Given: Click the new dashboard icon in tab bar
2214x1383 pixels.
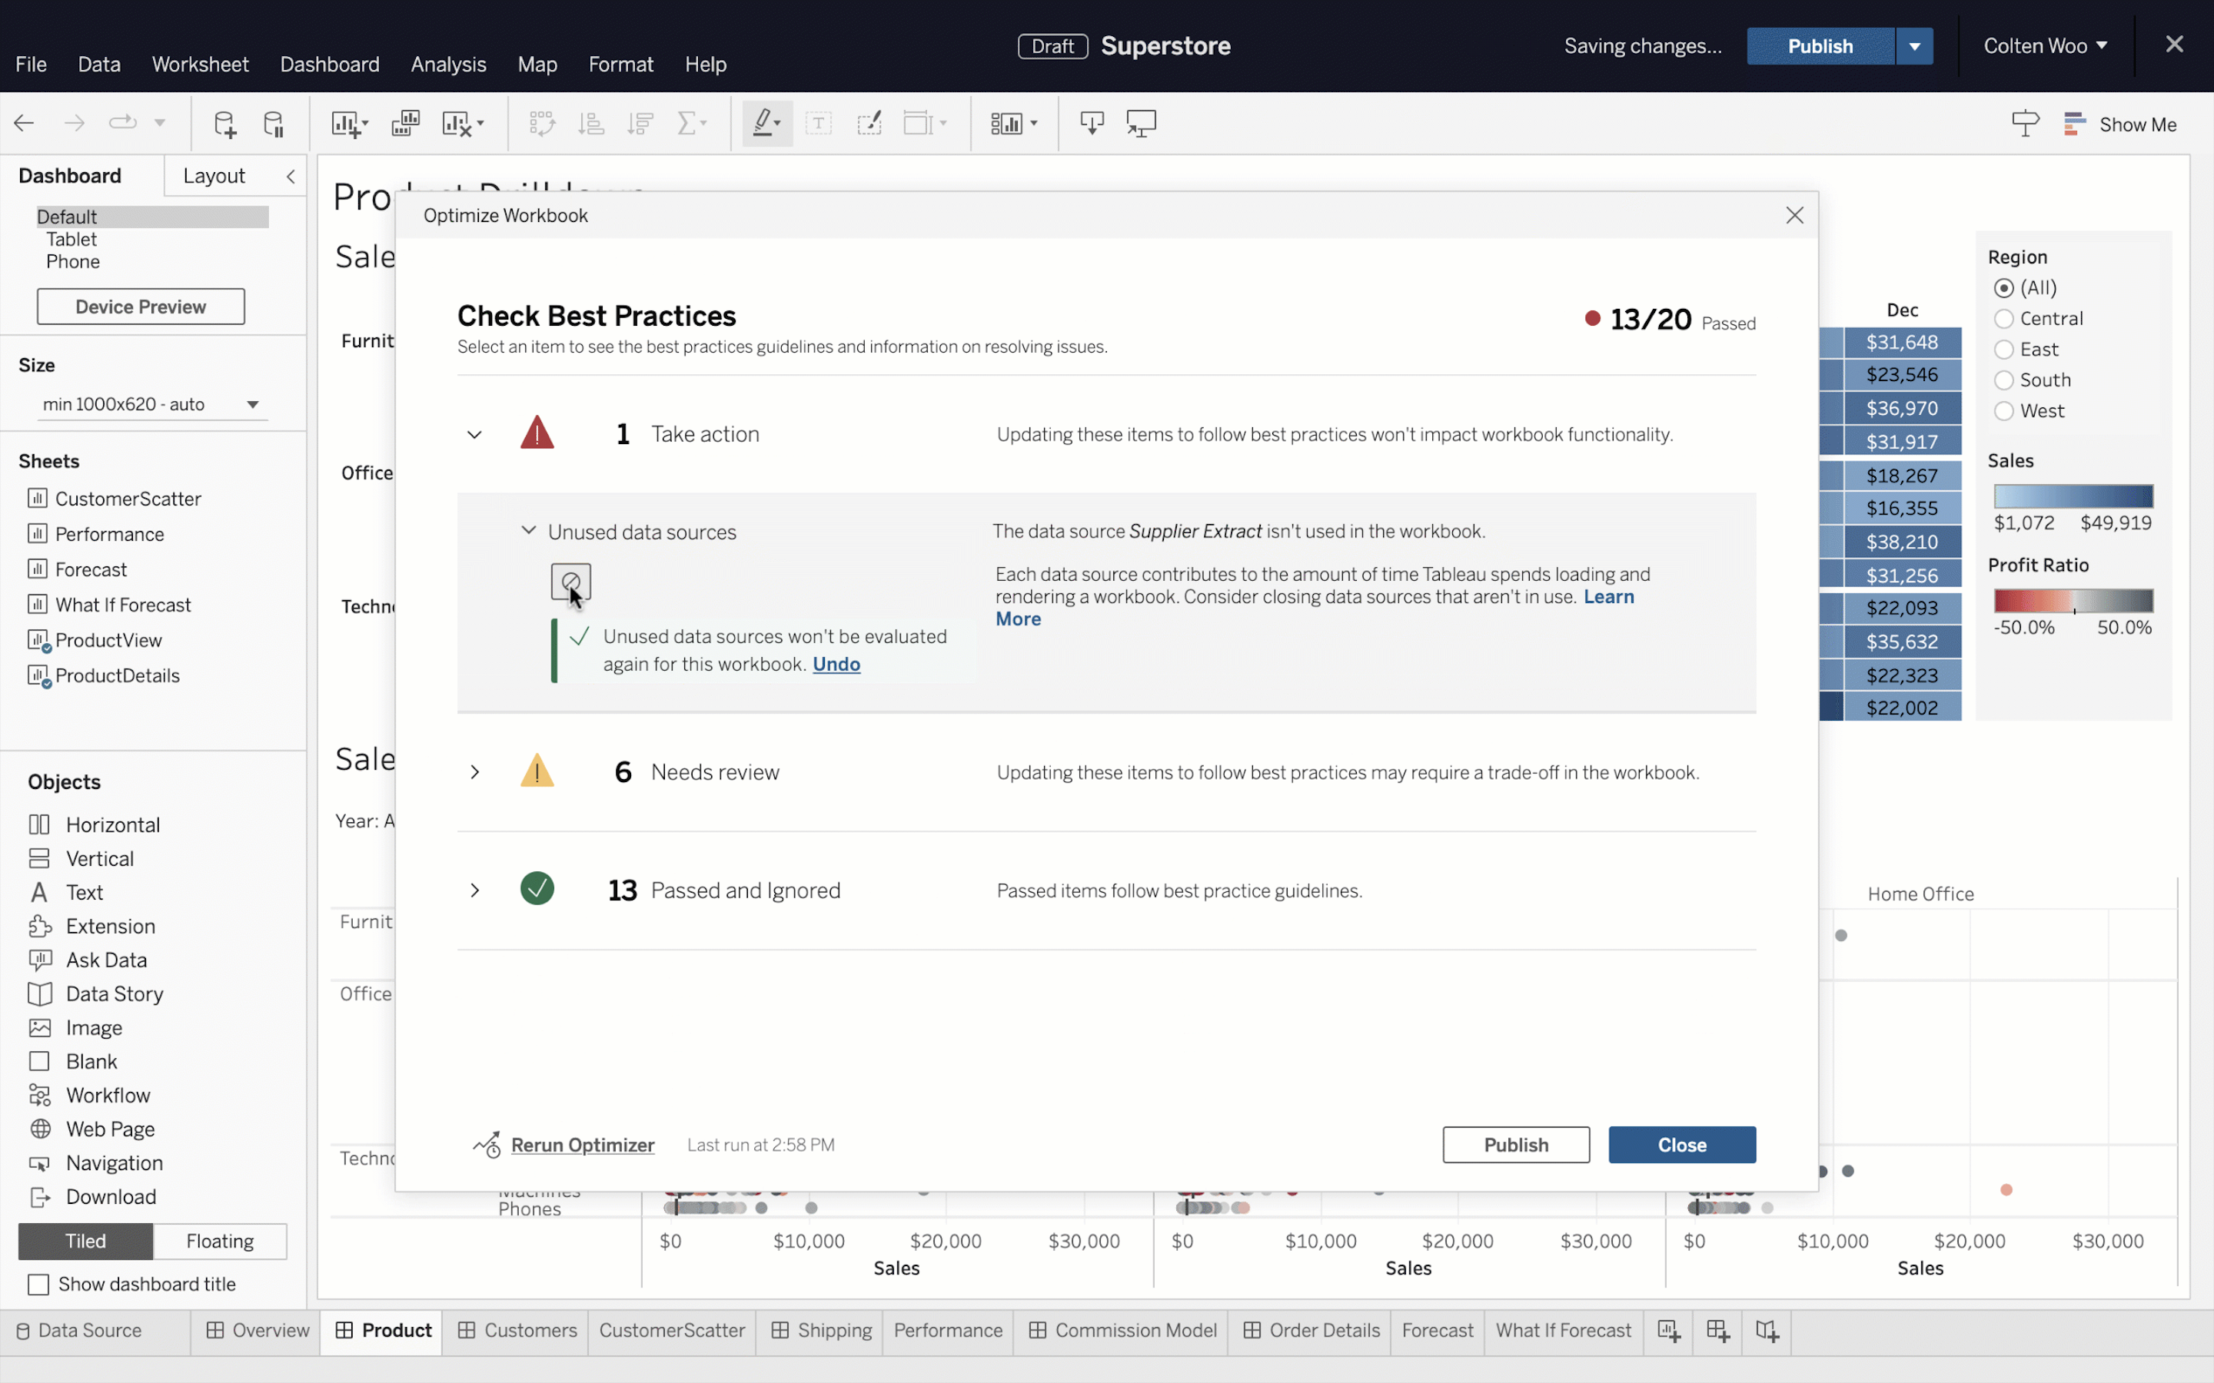Looking at the screenshot, I should coord(1718,1331).
